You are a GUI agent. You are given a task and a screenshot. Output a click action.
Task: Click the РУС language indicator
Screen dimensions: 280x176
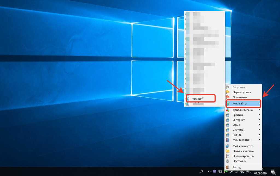(249, 172)
